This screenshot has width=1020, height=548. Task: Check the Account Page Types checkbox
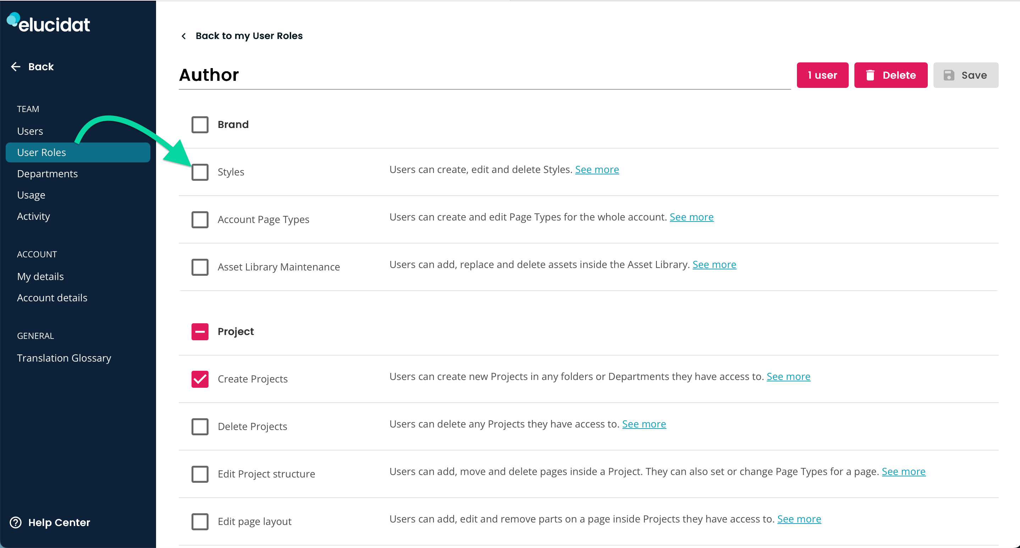coord(200,220)
